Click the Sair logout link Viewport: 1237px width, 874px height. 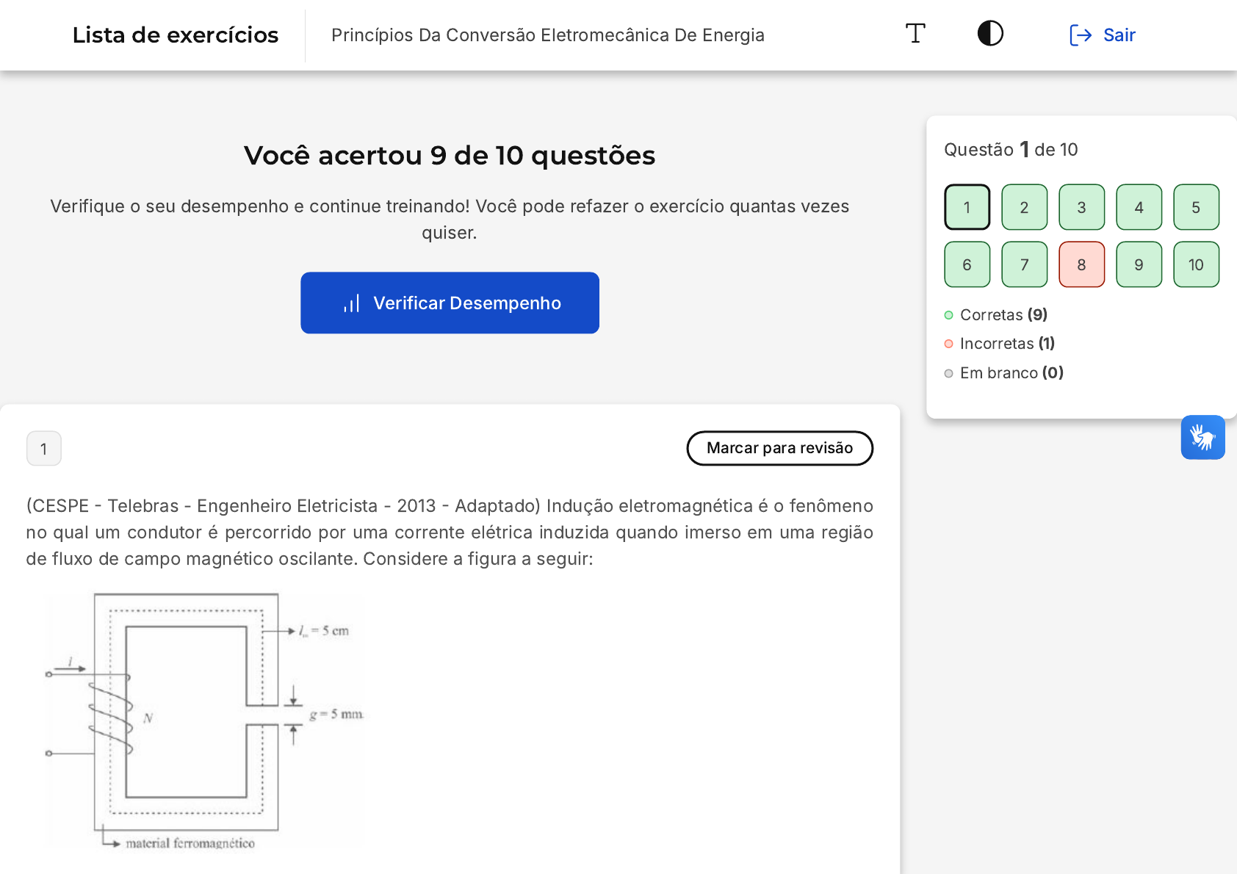point(1103,35)
